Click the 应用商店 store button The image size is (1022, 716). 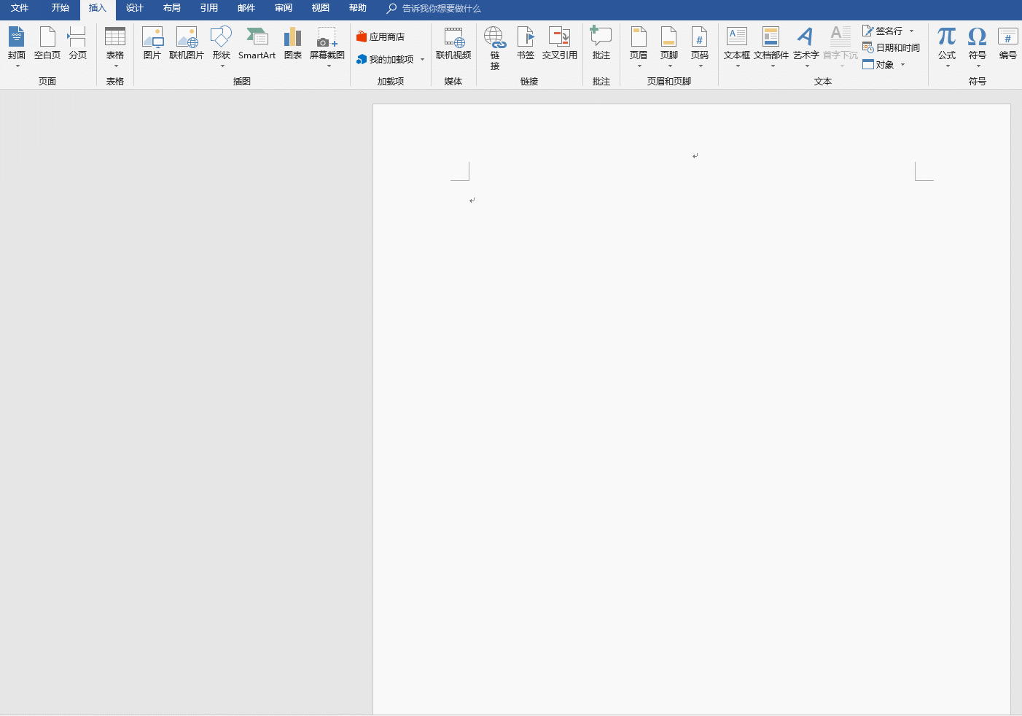[x=381, y=36]
